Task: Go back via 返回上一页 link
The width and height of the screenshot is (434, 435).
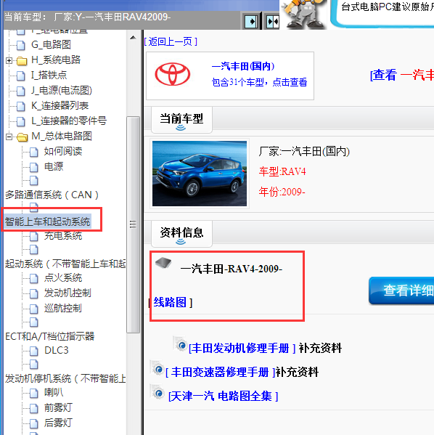Action: coord(171,41)
